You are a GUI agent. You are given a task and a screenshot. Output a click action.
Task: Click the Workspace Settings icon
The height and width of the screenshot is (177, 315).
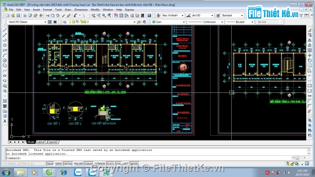click(x=50, y=22)
